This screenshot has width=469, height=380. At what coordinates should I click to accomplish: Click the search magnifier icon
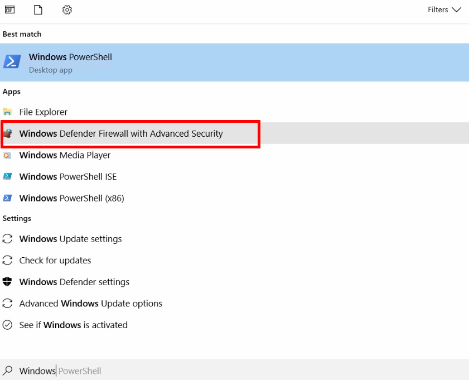[x=7, y=371]
